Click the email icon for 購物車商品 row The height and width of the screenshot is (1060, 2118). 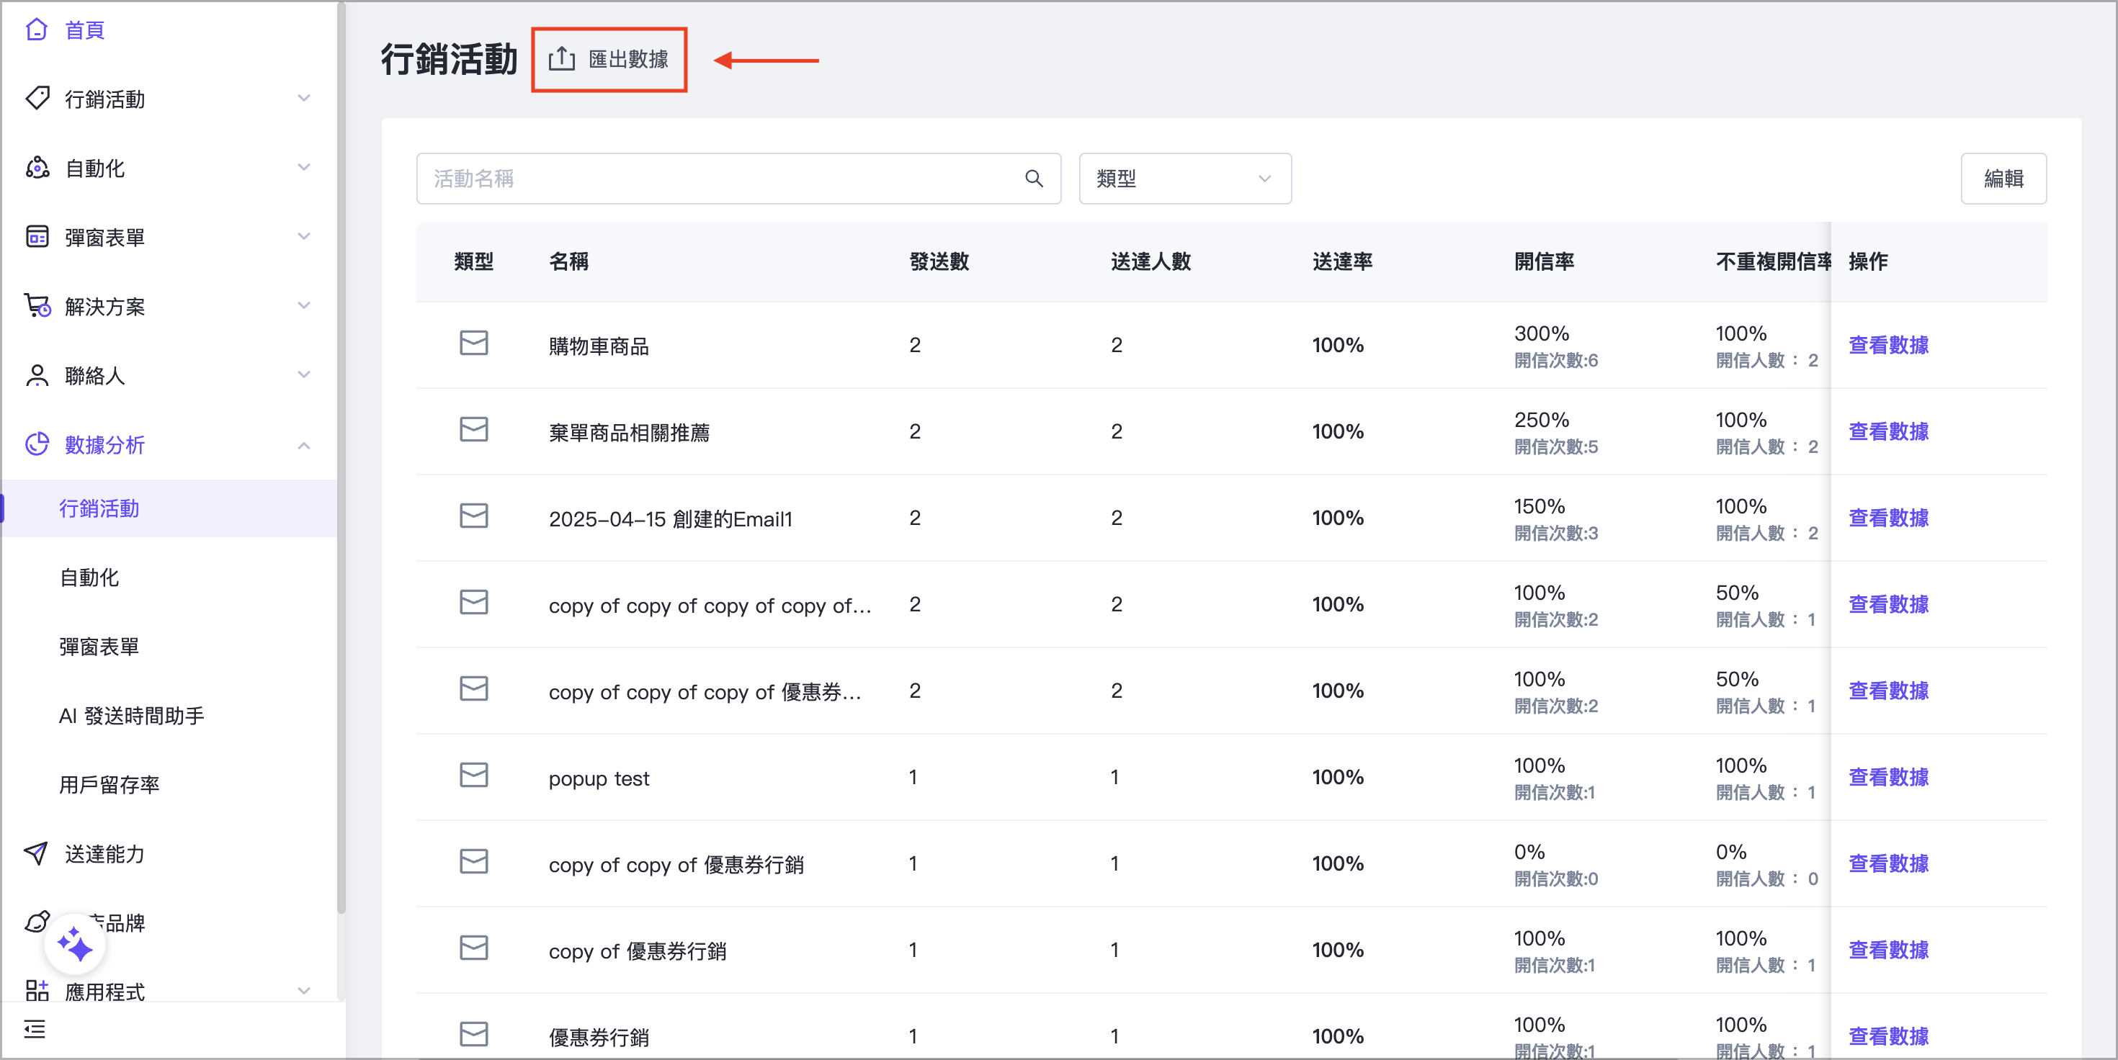(x=473, y=343)
